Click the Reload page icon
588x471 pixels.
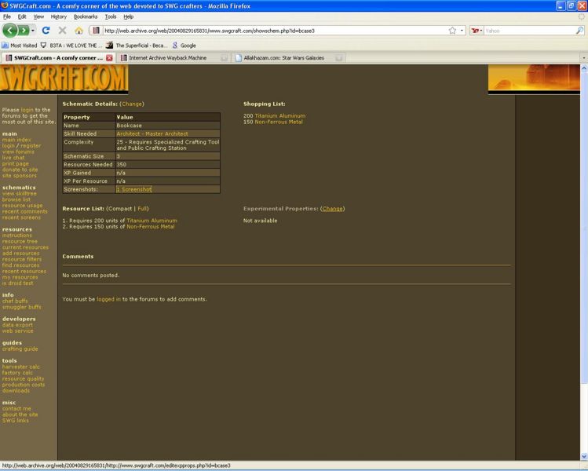pos(46,31)
